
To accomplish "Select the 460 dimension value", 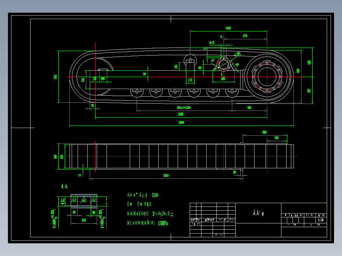I will coord(249,108).
